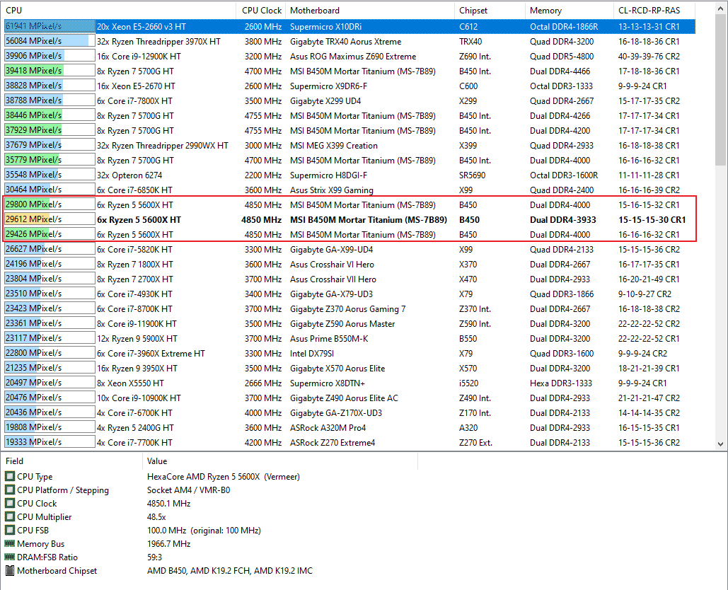Select the 6x Core i7-8700K HT row
This screenshot has height=590, width=728.
[349, 308]
